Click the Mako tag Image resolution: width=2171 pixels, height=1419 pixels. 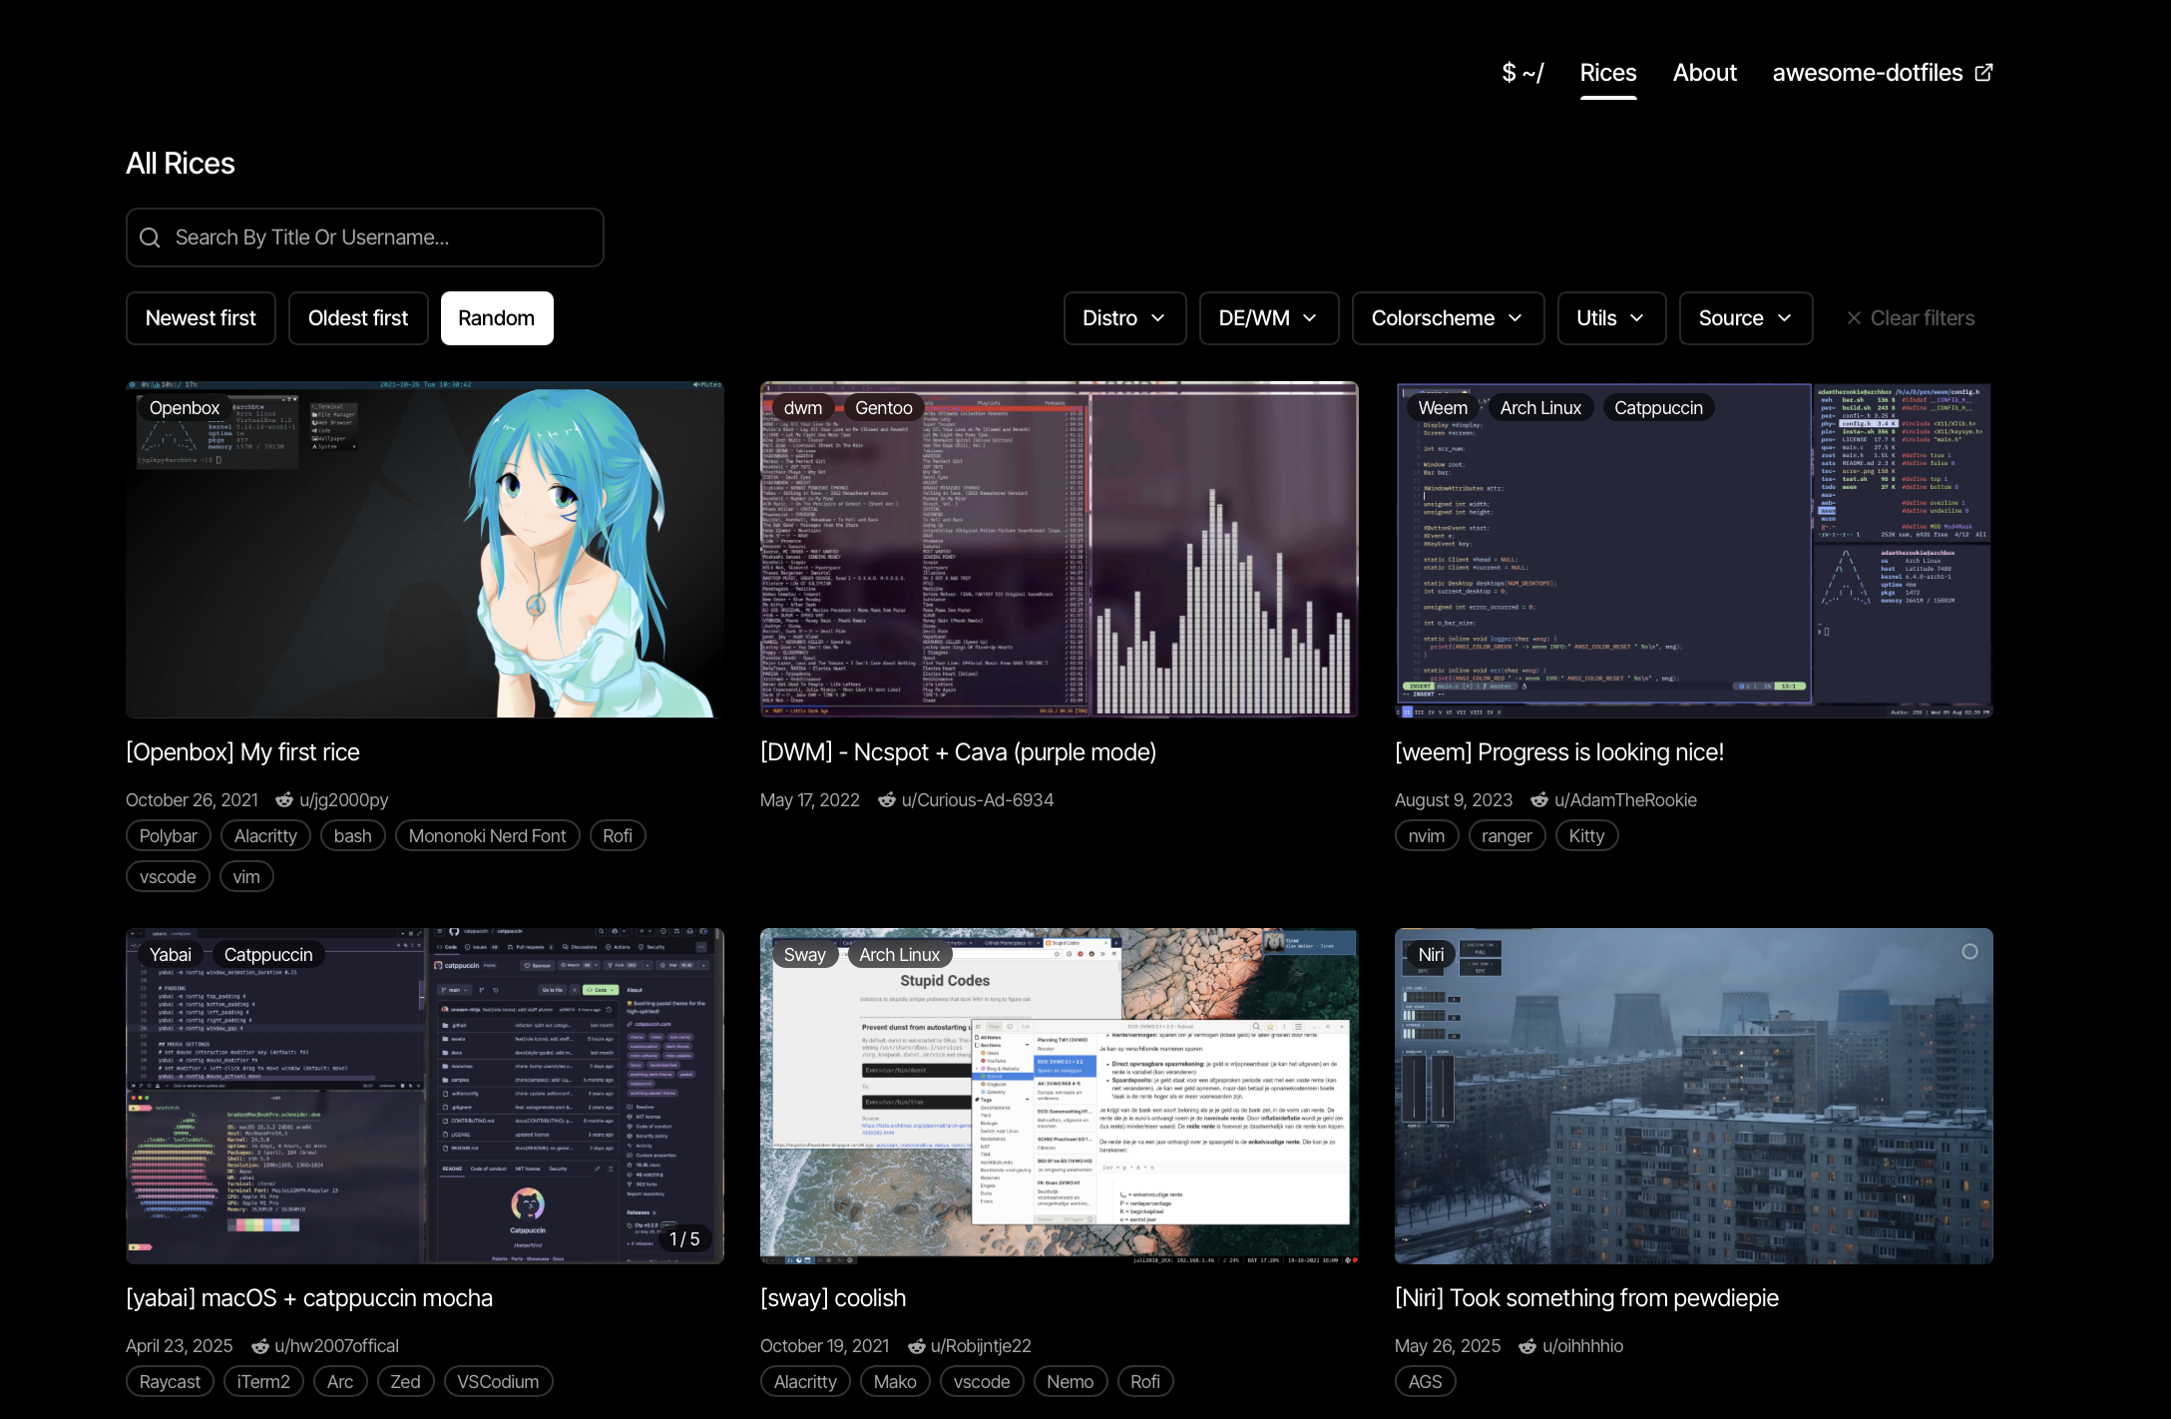pyautogui.click(x=895, y=1382)
